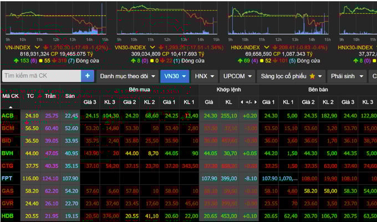
Task: Select the FPT stock symbol
Action: tap(7, 178)
